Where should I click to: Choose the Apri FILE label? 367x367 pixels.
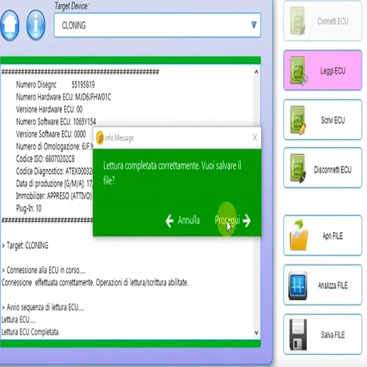click(333, 236)
